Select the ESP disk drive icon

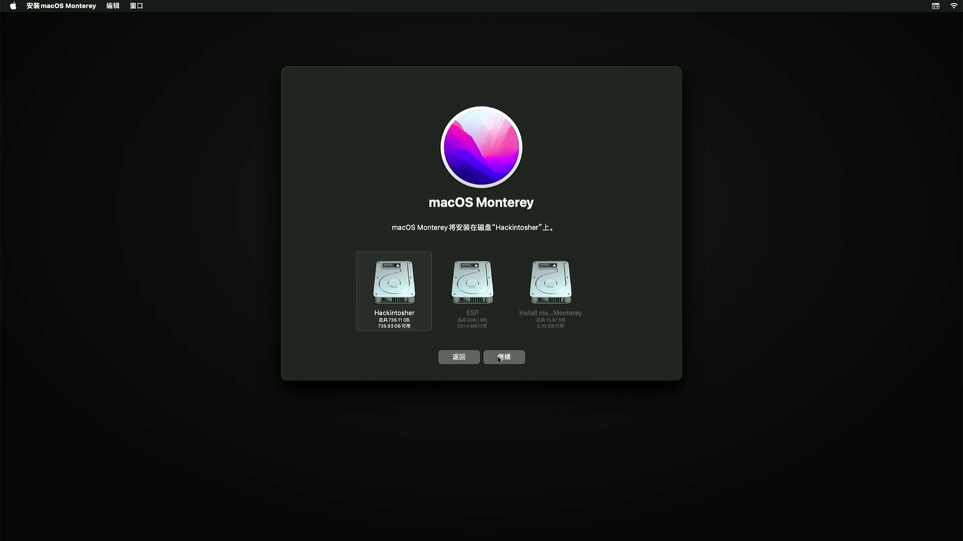pos(472,282)
